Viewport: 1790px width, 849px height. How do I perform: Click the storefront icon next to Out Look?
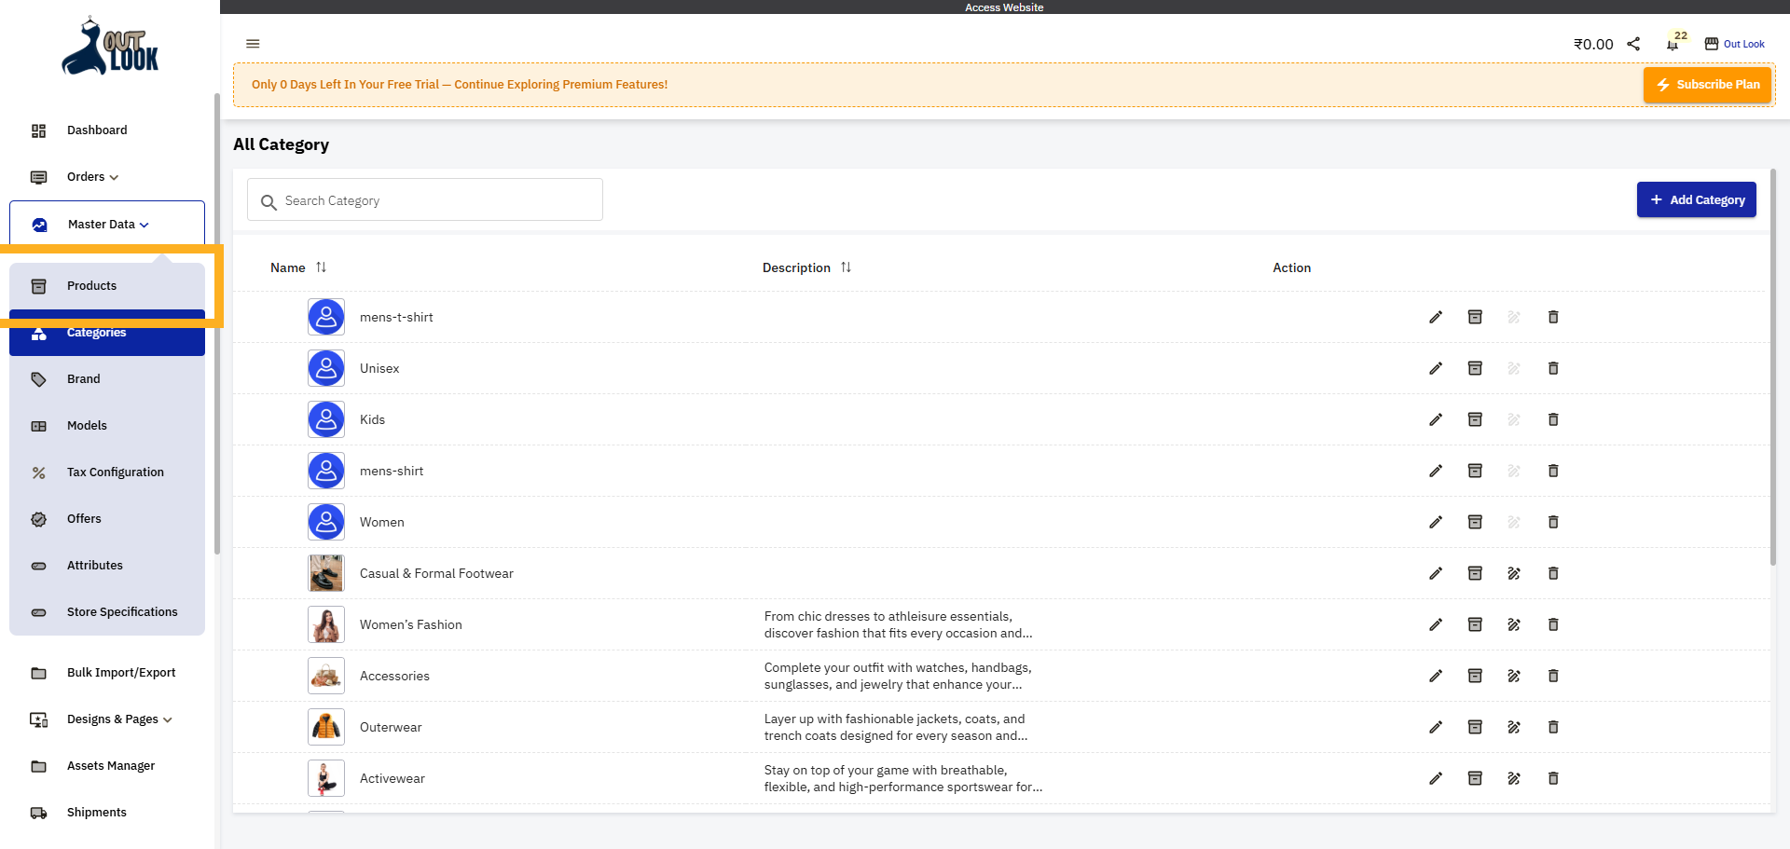pyautogui.click(x=1712, y=43)
